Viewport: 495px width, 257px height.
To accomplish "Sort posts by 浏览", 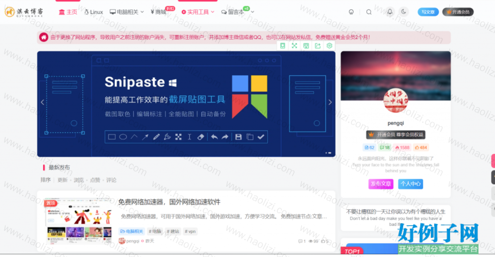I will point(79,180).
